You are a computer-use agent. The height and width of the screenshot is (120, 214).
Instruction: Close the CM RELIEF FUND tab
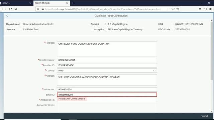[67, 3]
